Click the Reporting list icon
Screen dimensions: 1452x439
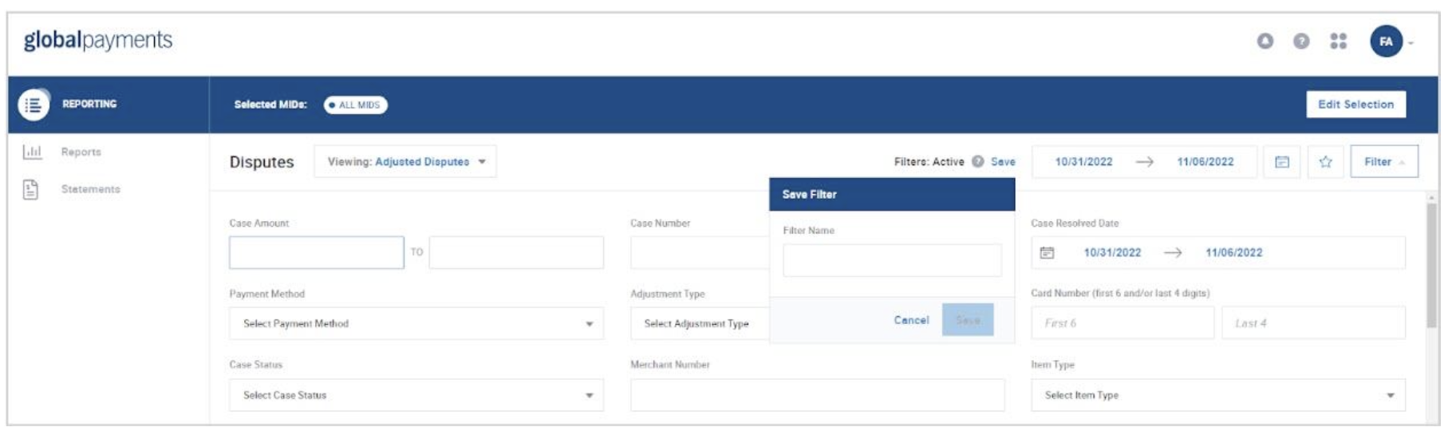(x=34, y=105)
